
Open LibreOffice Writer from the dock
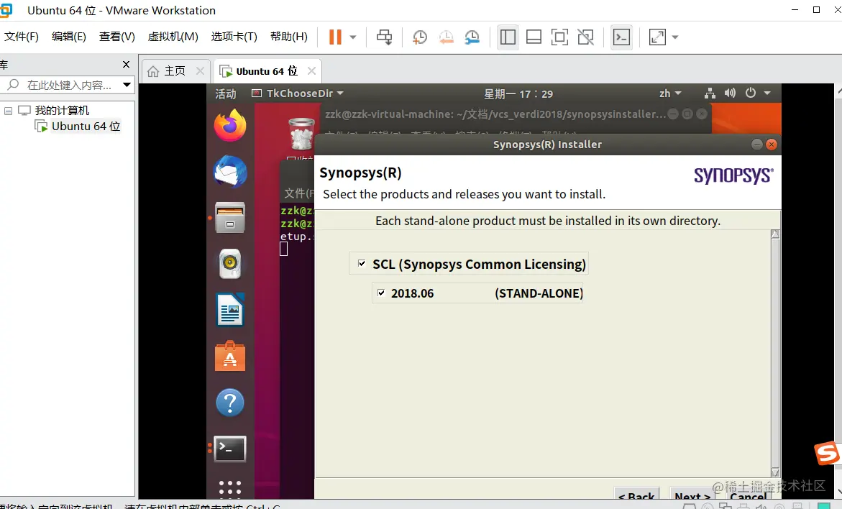(230, 310)
